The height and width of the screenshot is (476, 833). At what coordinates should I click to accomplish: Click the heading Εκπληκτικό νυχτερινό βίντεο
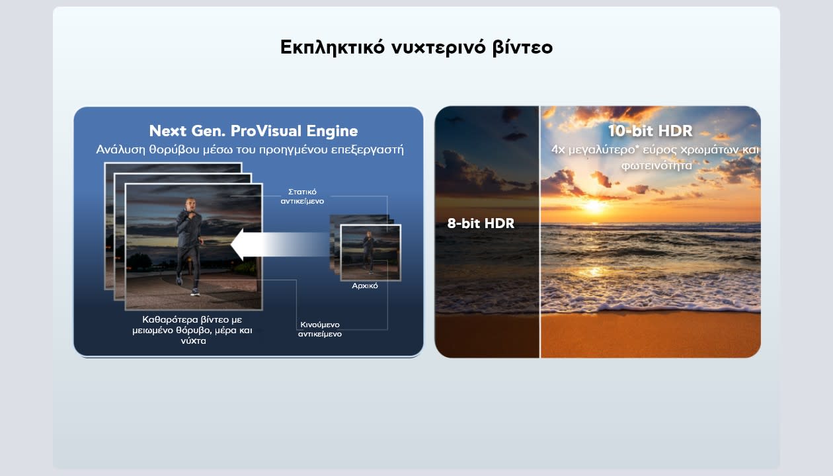click(x=416, y=48)
